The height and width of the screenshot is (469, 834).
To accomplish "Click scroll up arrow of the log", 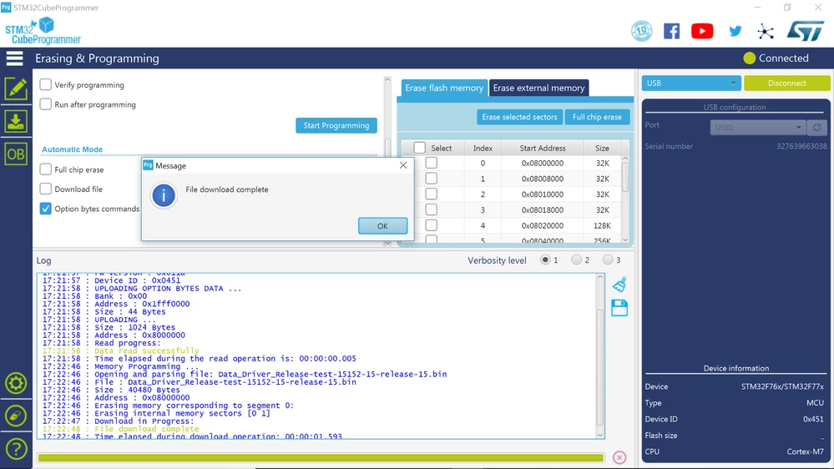I will click(600, 277).
